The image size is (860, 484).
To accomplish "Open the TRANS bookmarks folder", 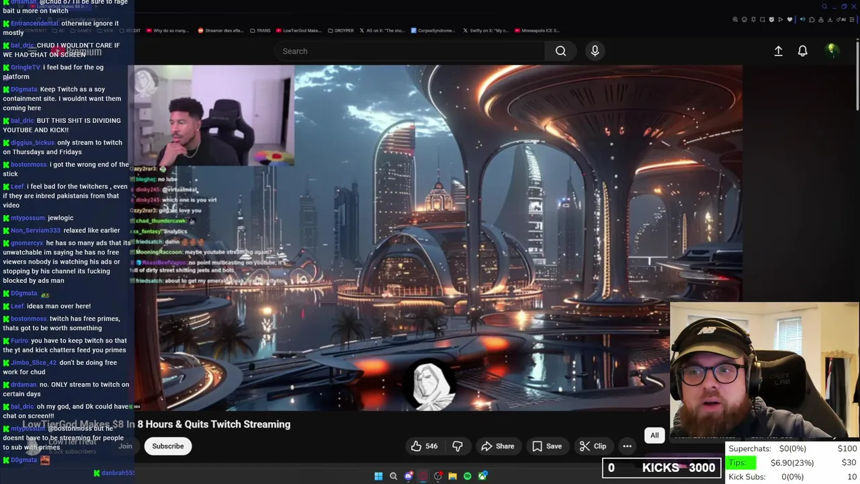I will point(260,30).
